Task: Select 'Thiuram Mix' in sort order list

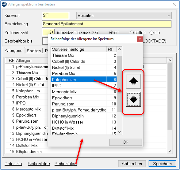Action: (x=84, y=55)
